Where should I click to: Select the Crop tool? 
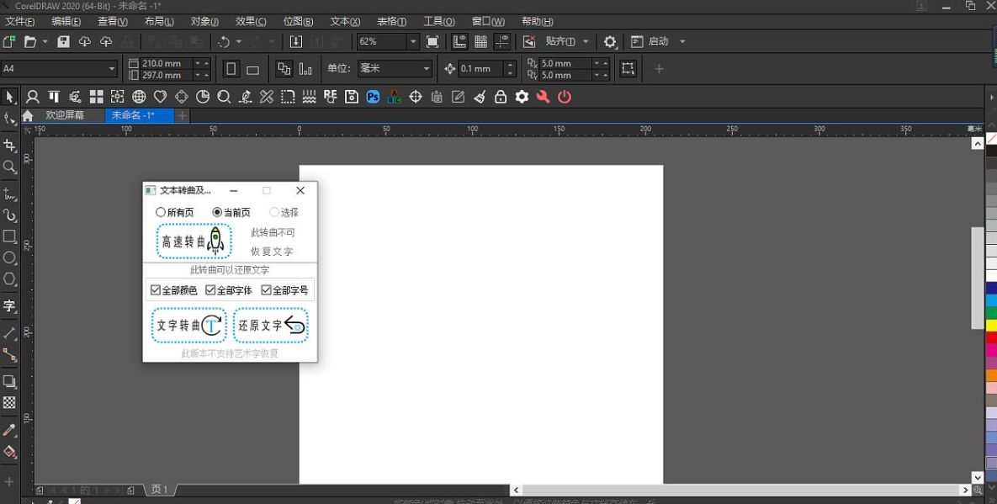11,146
